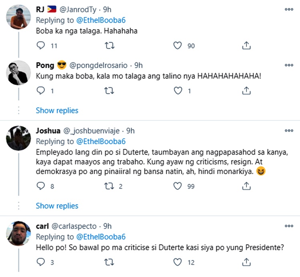The height and width of the screenshot is (277, 300).
Task: Like Joshua's tweet with 99 likes
Action: [178, 186]
